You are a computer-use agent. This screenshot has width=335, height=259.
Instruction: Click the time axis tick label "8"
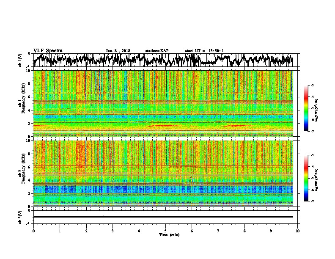click(x=244, y=231)
